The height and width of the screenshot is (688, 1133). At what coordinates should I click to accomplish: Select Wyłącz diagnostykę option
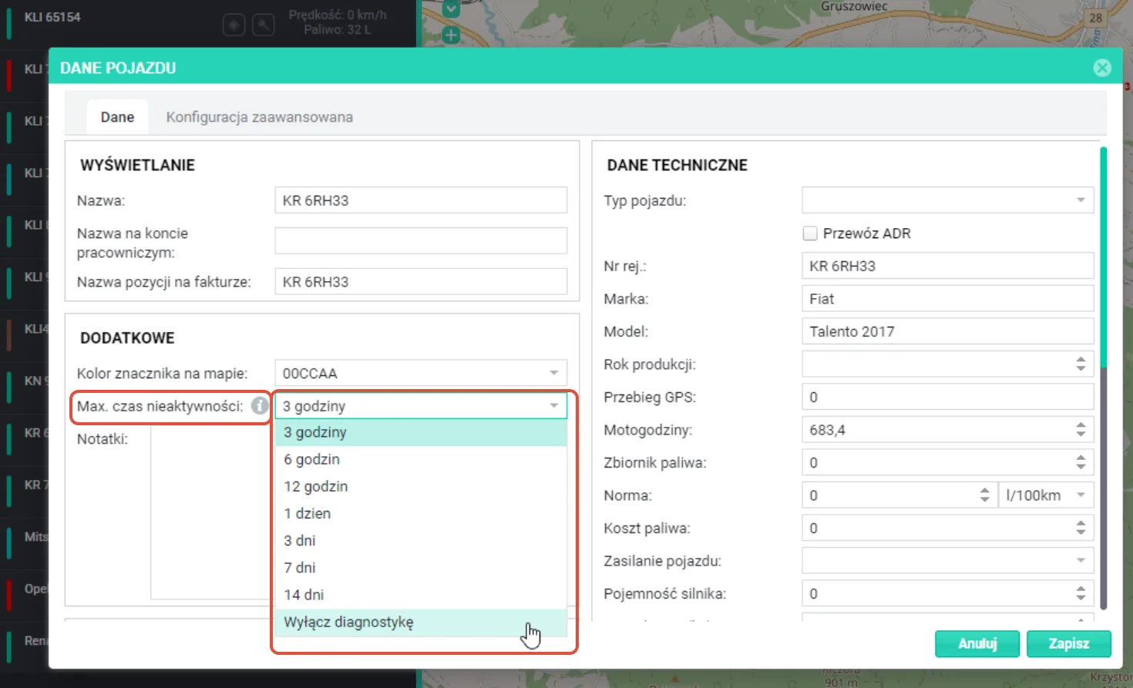pyautogui.click(x=421, y=623)
